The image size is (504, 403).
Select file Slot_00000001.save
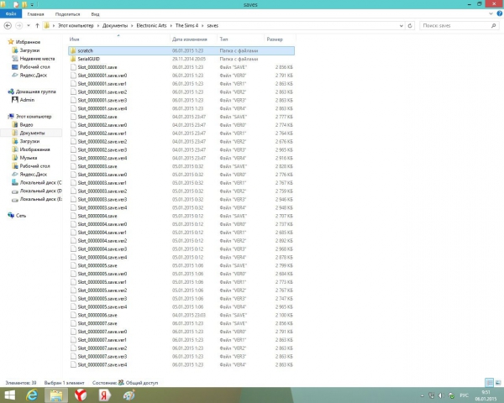point(102,67)
